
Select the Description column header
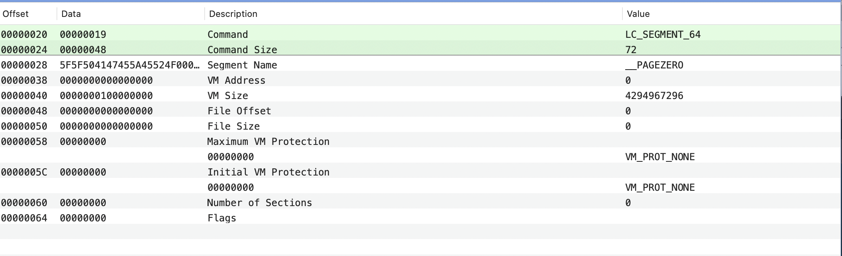pyautogui.click(x=413, y=14)
